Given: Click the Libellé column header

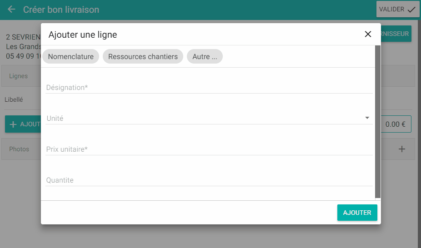Looking at the screenshot, I should pyautogui.click(x=14, y=99).
